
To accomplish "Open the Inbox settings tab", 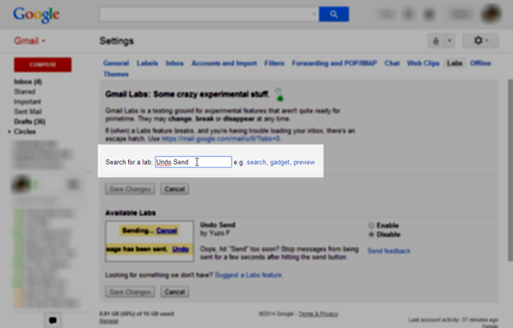I will (175, 63).
